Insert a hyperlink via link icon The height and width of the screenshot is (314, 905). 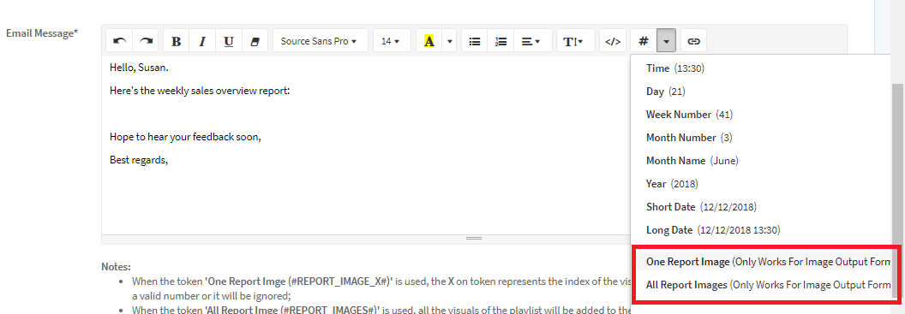pyautogui.click(x=694, y=41)
